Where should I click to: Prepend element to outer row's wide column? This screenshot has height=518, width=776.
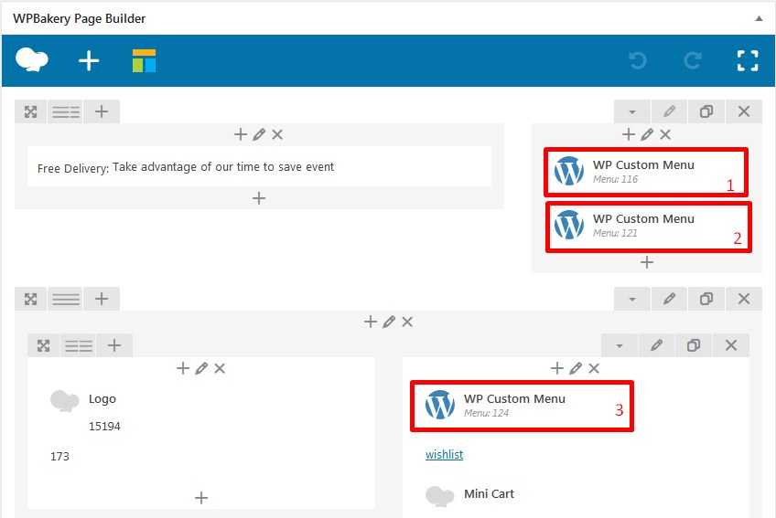[x=371, y=322]
